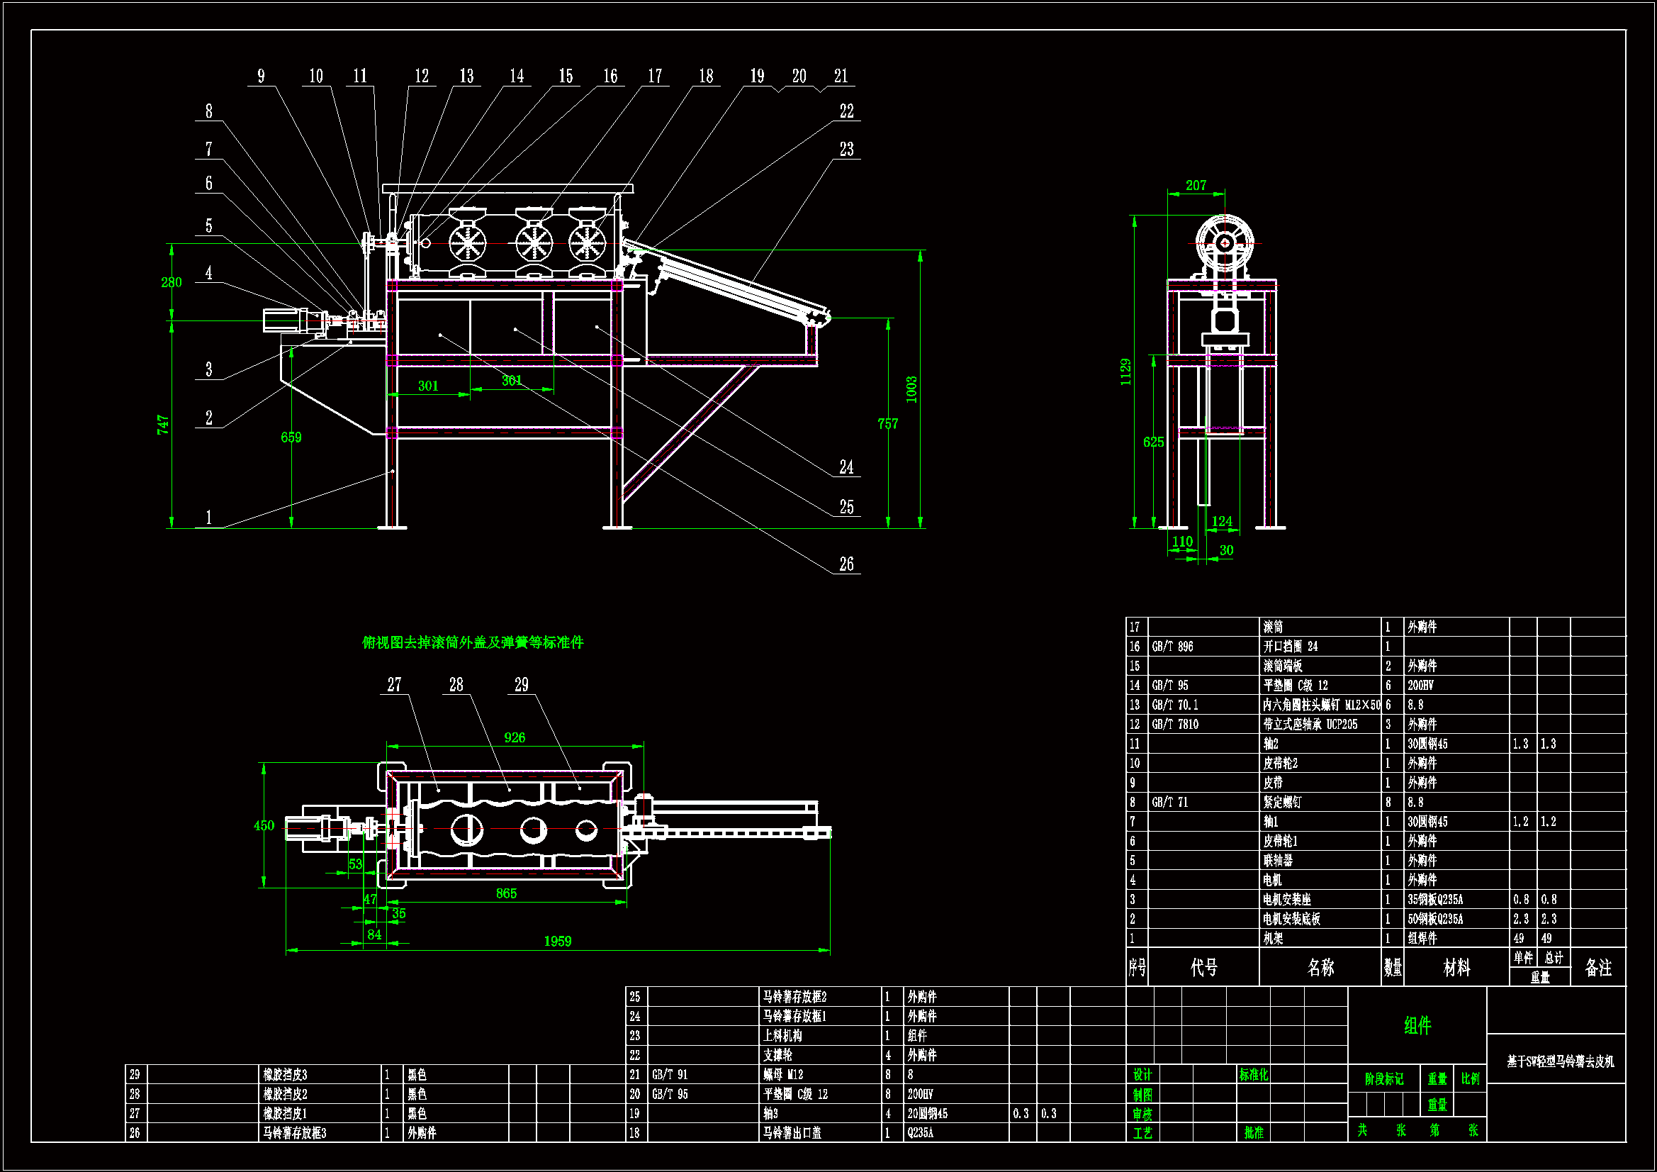Select the 上料机构 row name cell
The width and height of the screenshot is (1657, 1172).
(782, 1036)
